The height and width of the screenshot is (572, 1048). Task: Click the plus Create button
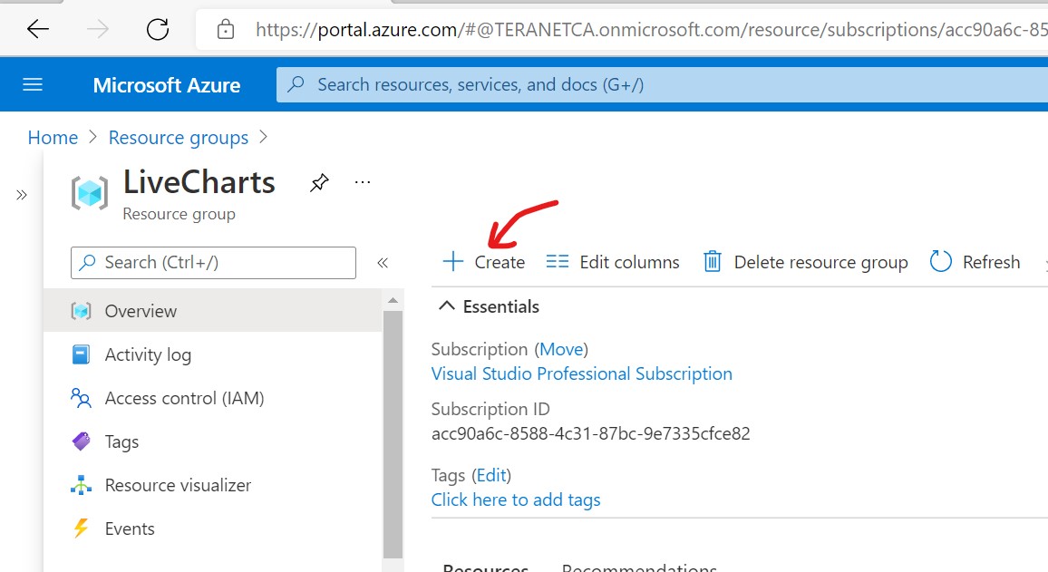coord(484,262)
